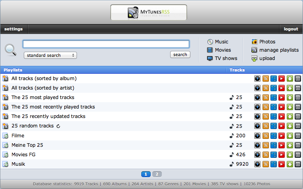
Task: Click the blue playlist icon for 25 random tracks
Action: [x=273, y=126]
